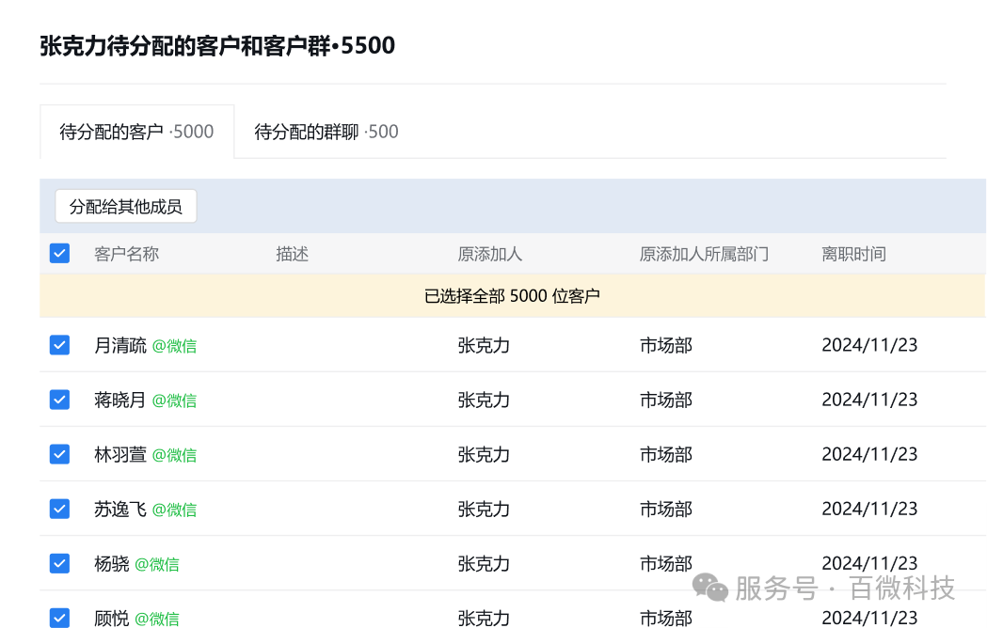Image resolution: width=987 pixels, height=628 pixels.
Task: Toggle the checkbox next to 苏逸飞
Action: (x=59, y=509)
